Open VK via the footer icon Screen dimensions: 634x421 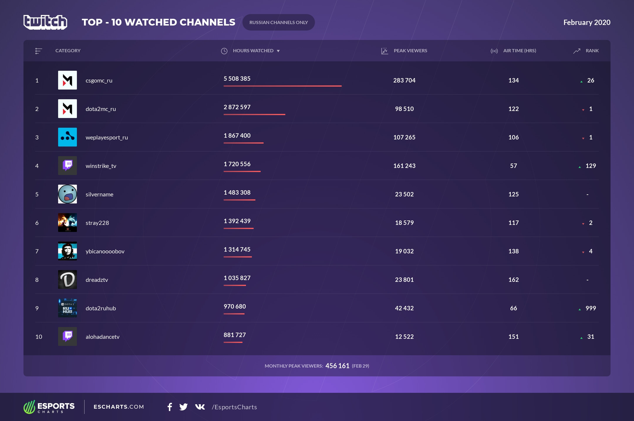tap(200, 407)
